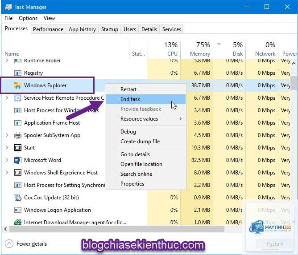
Task: Switch to the App history tab
Action: pyautogui.click(x=82, y=29)
